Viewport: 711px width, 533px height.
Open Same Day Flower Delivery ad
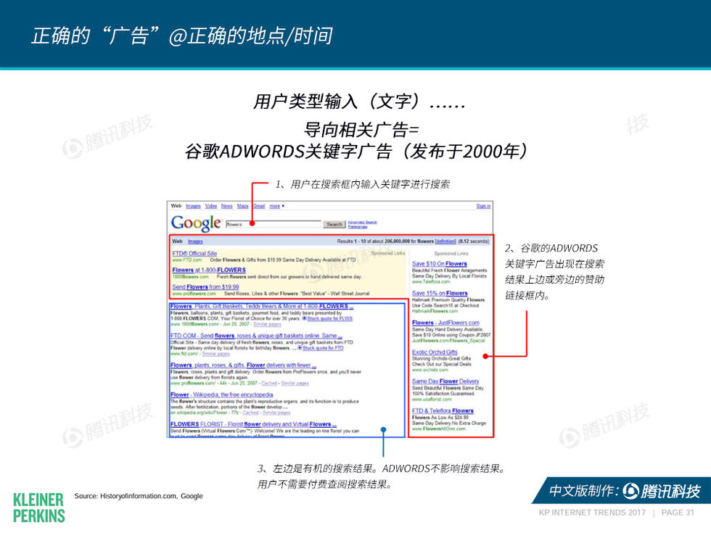(445, 381)
